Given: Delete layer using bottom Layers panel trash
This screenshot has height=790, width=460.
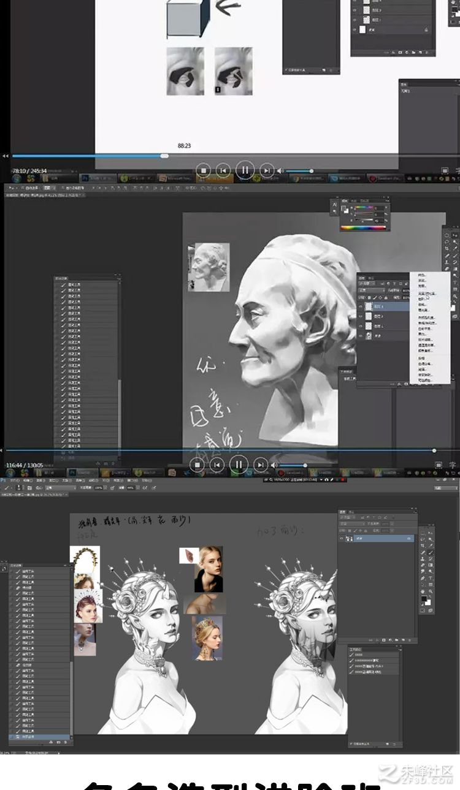Looking at the screenshot, I should pyautogui.click(x=410, y=640).
